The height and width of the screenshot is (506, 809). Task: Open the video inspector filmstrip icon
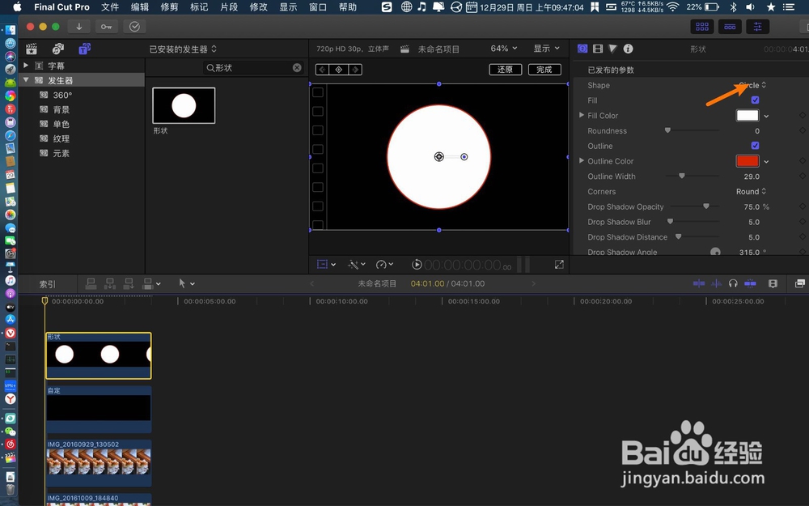pyautogui.click(x=598, y=49)
